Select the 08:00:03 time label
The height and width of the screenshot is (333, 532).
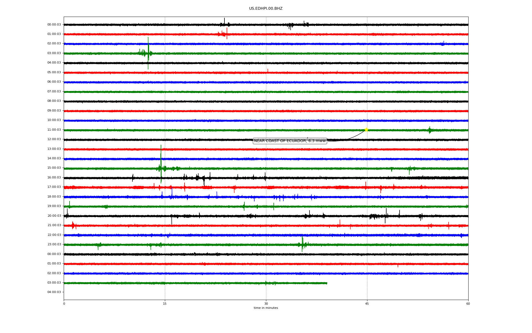coord(54,101)
